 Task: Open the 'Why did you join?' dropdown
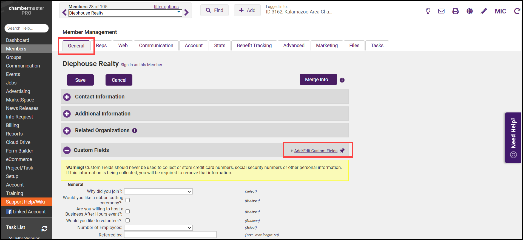(x=158, y=191)
